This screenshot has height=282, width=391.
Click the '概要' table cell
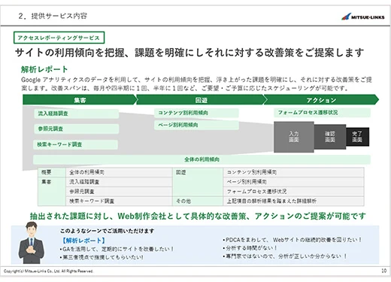(52, 172)
